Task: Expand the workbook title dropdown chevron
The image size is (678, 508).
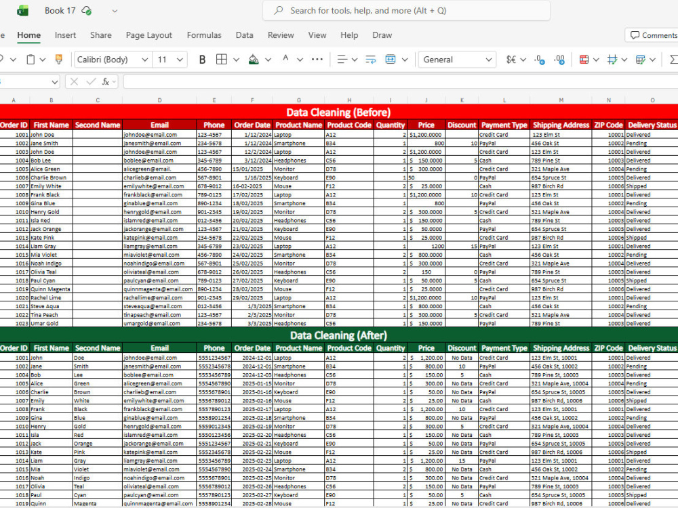Action: [115, 12]
